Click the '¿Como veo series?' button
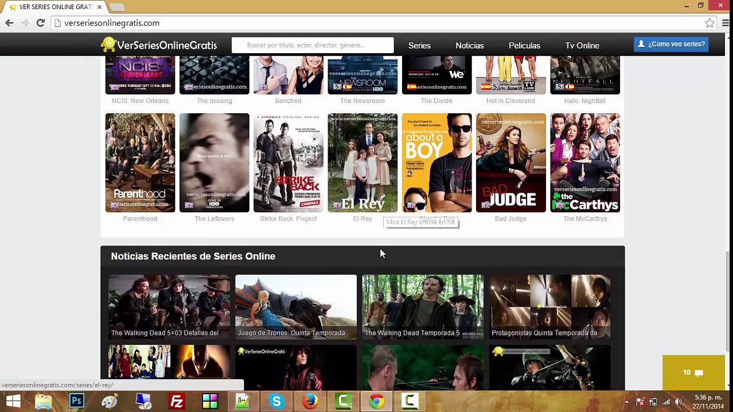Screen dimensions: 733x412 click(x=671, y=44)
